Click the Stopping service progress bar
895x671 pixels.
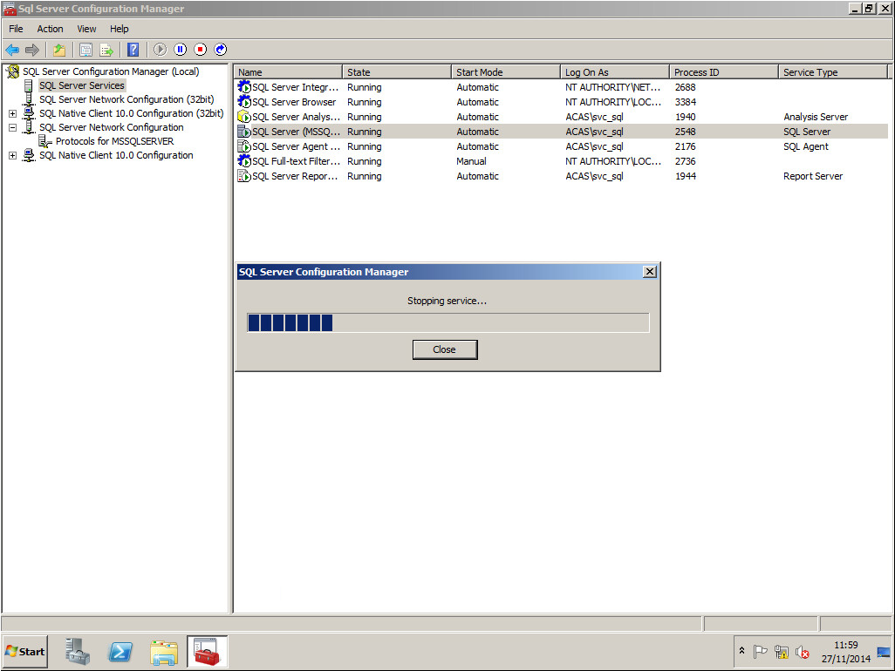(448, 322)
